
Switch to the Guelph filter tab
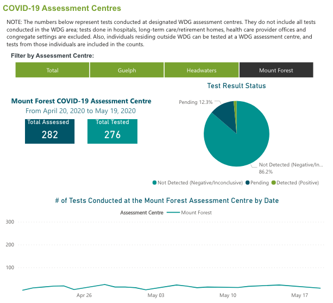click(x=127, y=70)
